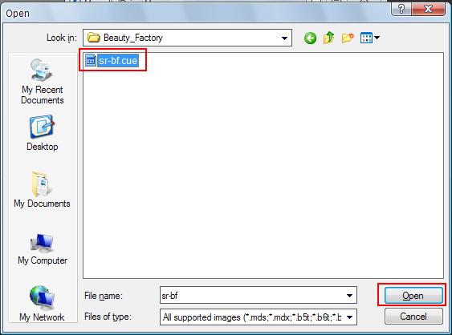Click the Help question mark button
Screen dimensions: 452x335
[x=401, y=9]
